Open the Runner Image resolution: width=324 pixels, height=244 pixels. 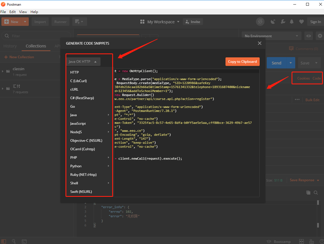(60, 22)
